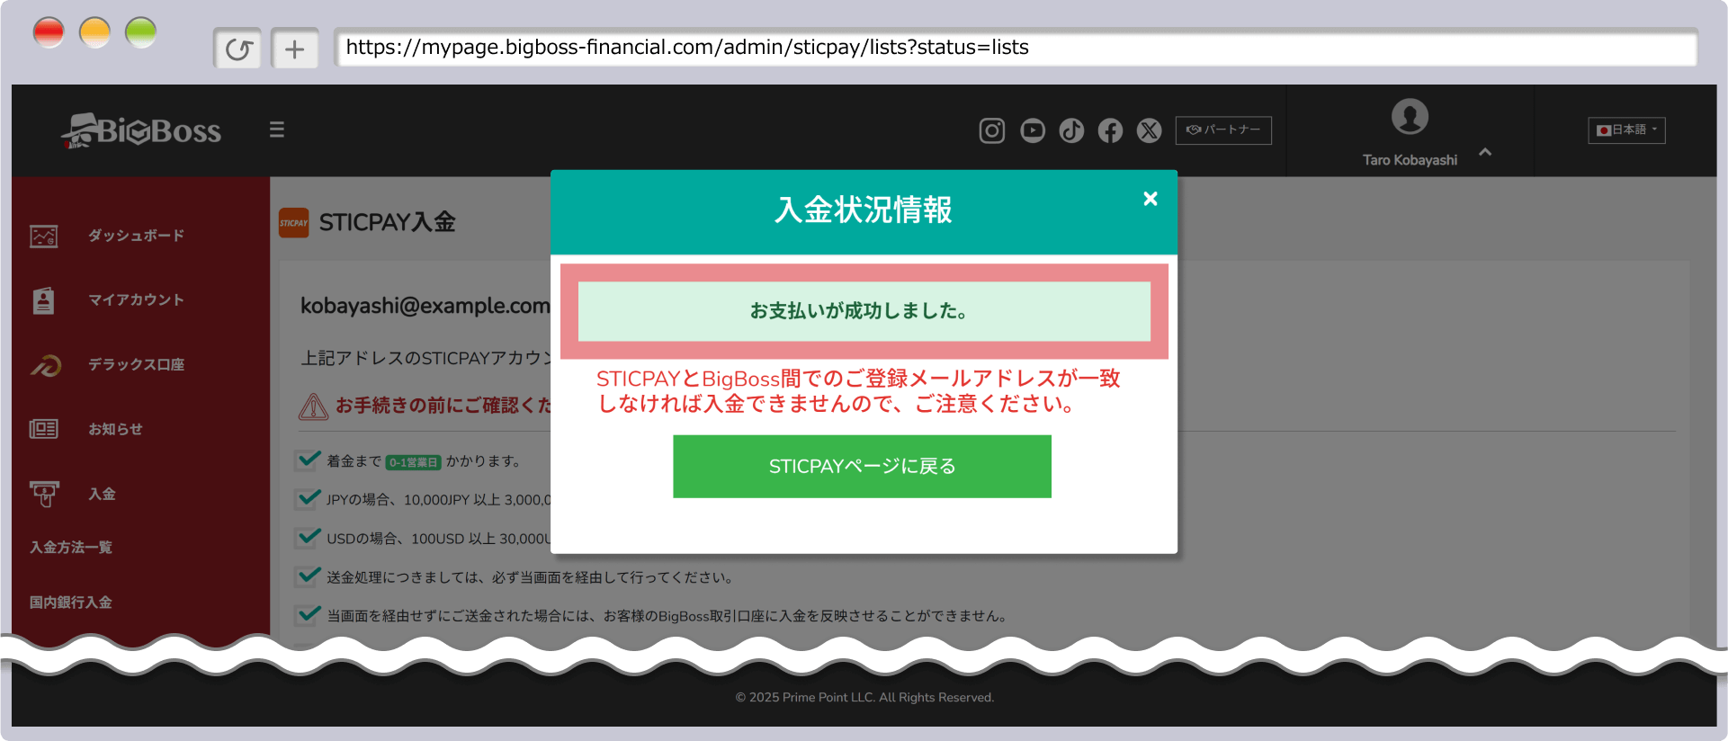Open the 日本語 language dropdown
The height and width of the screenshot is (741, 1728).
[1626, 130]
